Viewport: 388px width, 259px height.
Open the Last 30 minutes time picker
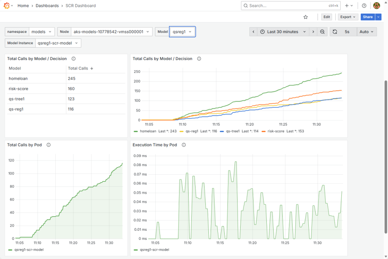(283, 32)
